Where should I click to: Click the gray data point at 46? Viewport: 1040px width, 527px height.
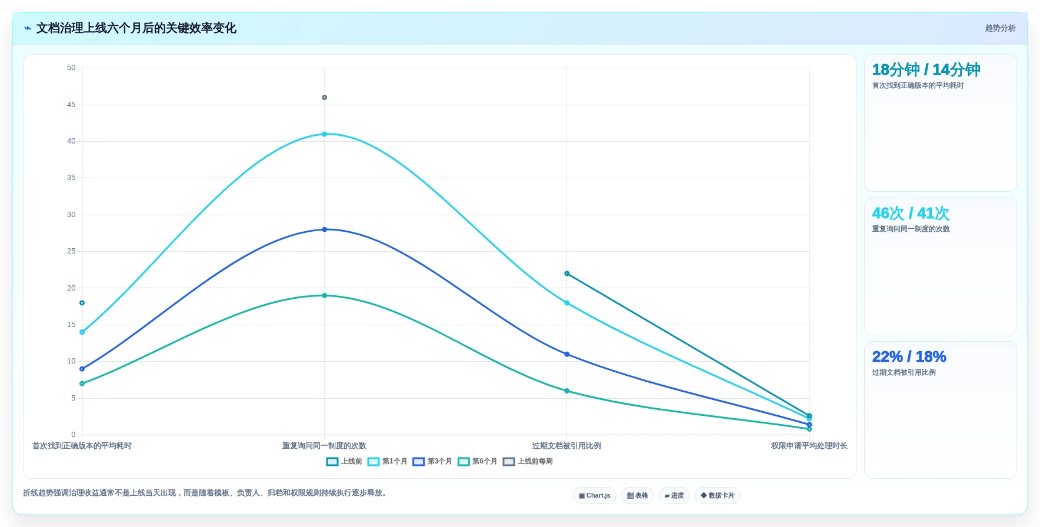click(324, 98)
